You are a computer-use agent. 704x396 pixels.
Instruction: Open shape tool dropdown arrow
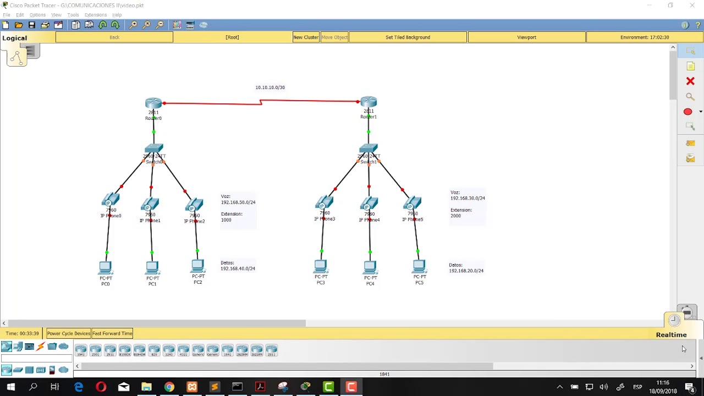click(700, 112)
